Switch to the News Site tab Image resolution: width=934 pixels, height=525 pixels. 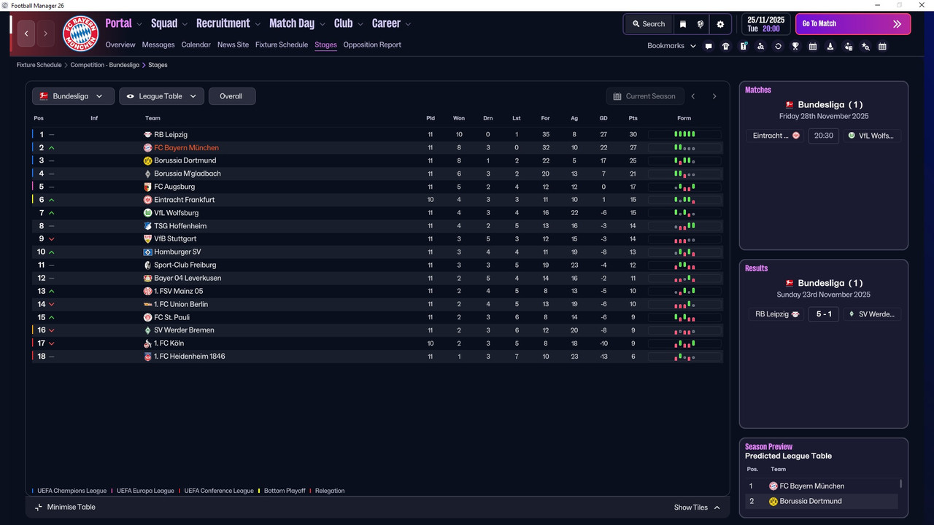(233, 45)
